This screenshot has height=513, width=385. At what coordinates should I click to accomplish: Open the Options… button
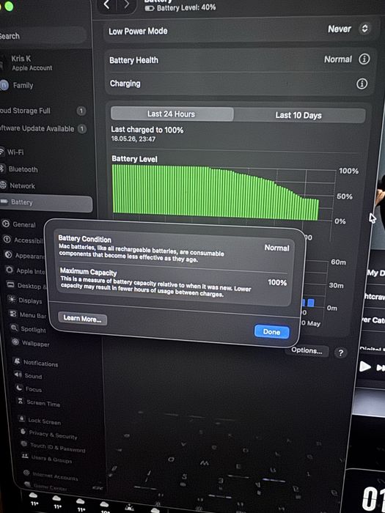coord(307,351)
